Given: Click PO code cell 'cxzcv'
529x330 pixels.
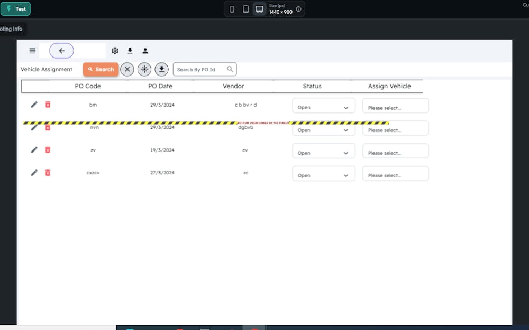Looking at the screenshot, I should coord(93,173).
